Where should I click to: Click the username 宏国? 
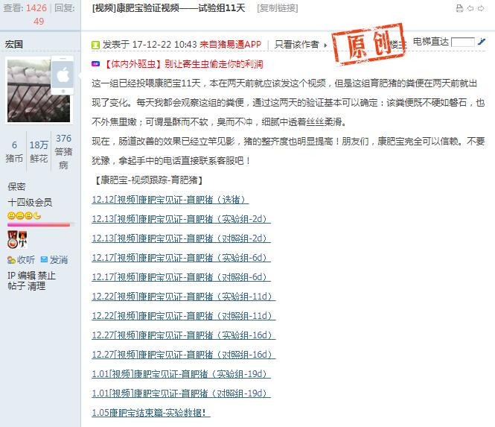[14, 44]
